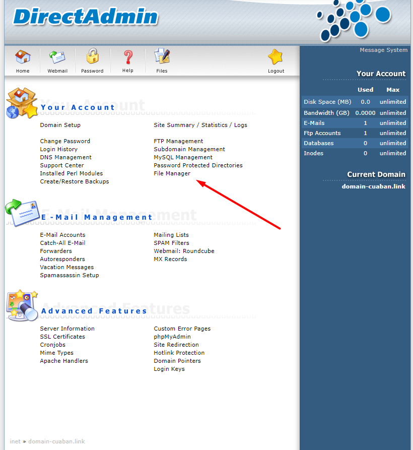Open Hotlink Protection
Viewport: 413px width, 450px height.
(x=179, y=353)
